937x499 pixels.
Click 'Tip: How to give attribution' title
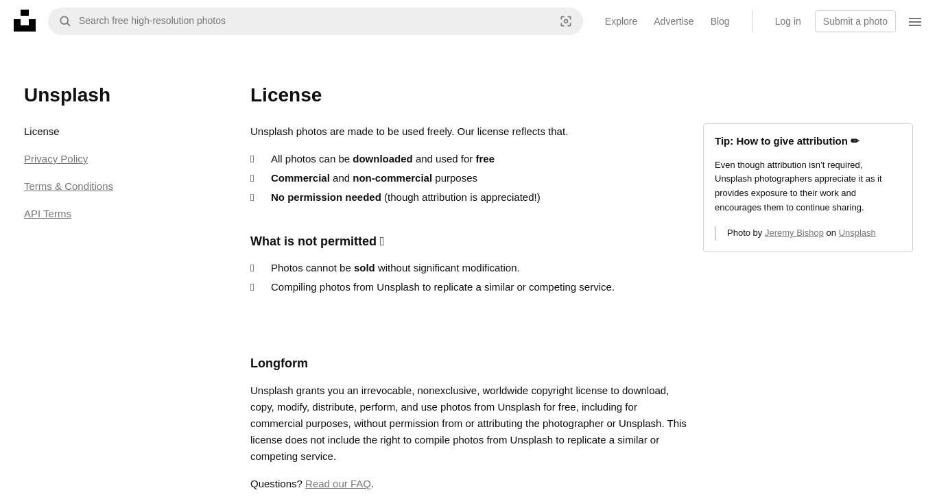[x=787, y=141]
